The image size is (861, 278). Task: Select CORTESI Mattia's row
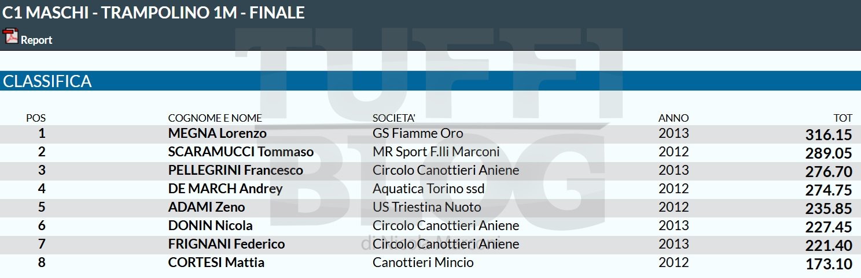click(430, 262)
